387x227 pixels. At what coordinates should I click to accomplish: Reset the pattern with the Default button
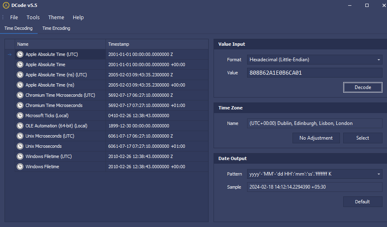point(362,202)
